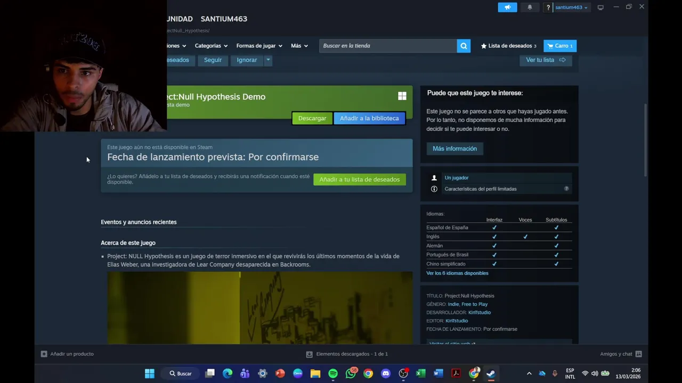Image resolution: width=682 pixels, height=383 pixels.
Task: Open Google Chrome from the taskbar
Action: (x=368, y=373)
